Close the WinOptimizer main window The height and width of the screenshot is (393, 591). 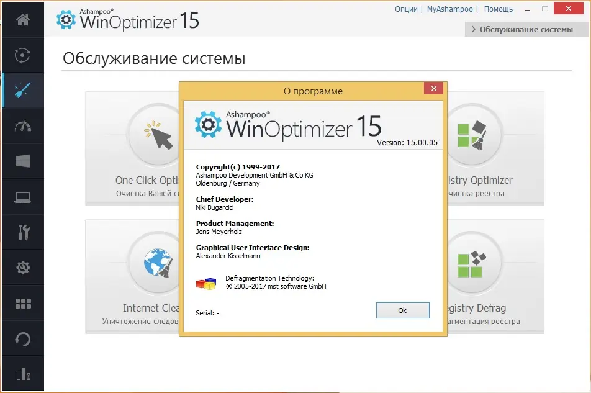[569, 8]
